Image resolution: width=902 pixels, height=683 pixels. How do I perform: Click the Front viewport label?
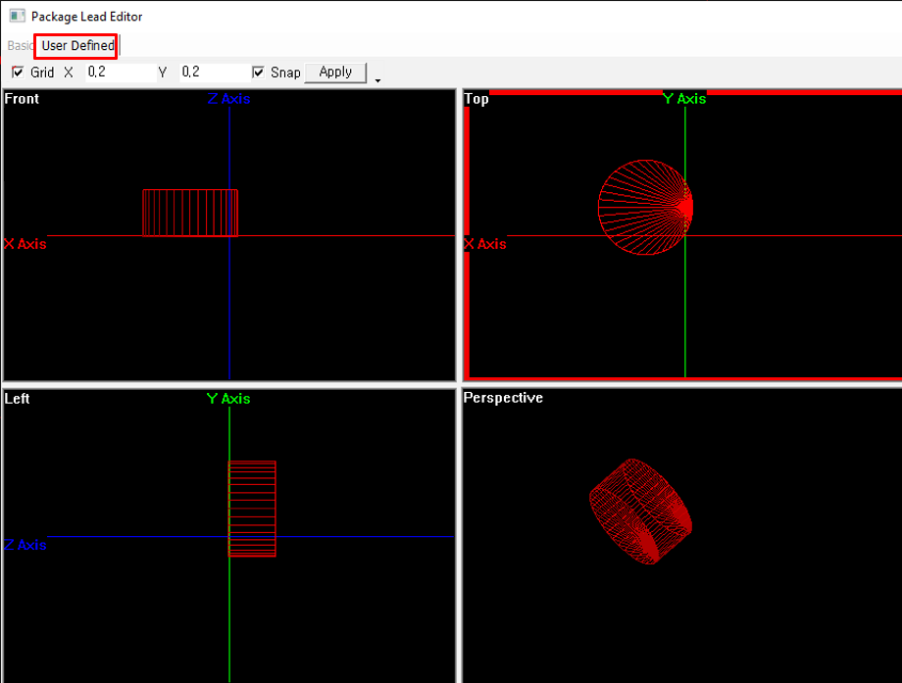click(x=23, y=99)
